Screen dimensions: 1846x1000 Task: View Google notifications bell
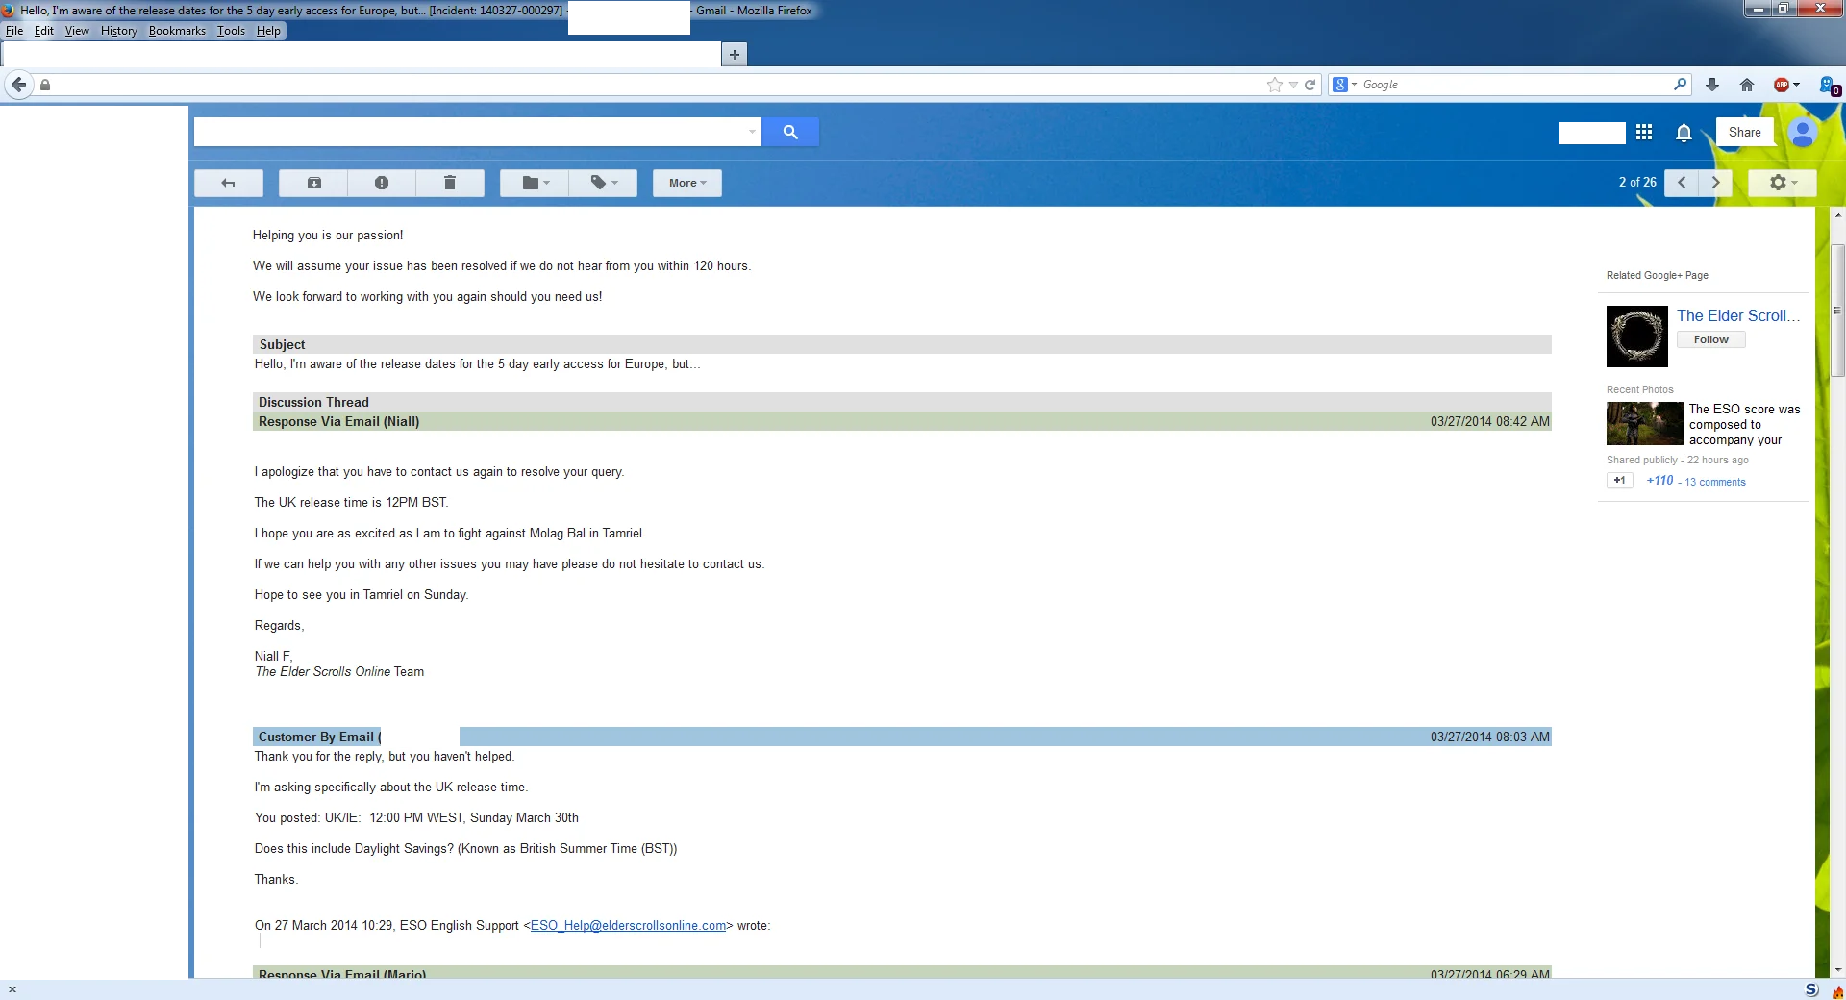coord(1684,133)
